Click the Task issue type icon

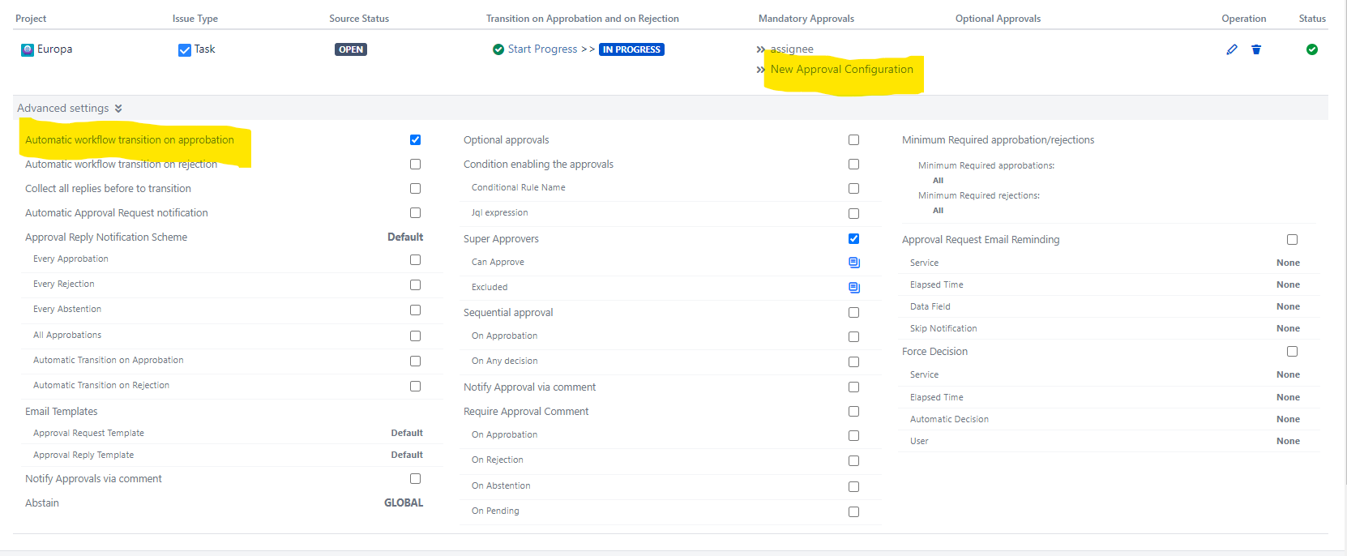click(184, 50)
